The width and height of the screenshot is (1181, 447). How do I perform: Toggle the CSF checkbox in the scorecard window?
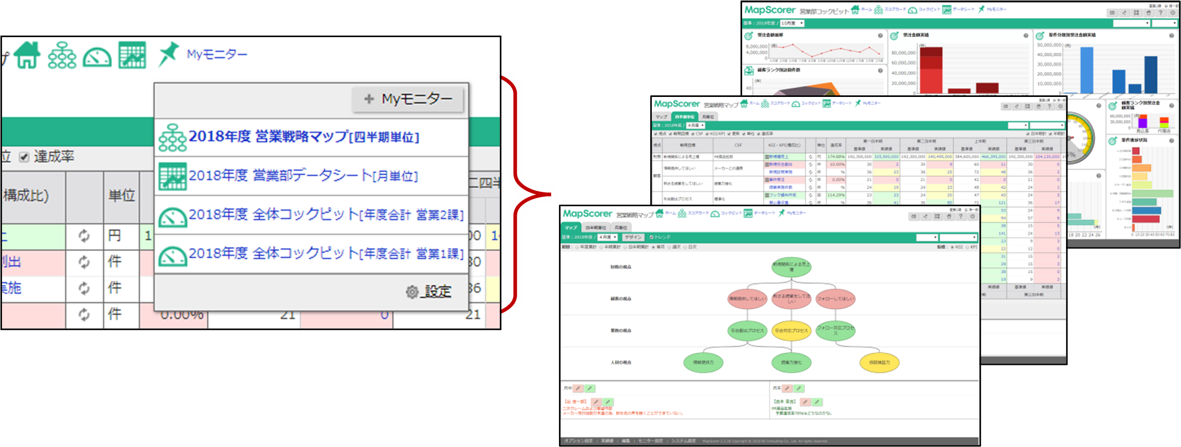pos(693,134)
